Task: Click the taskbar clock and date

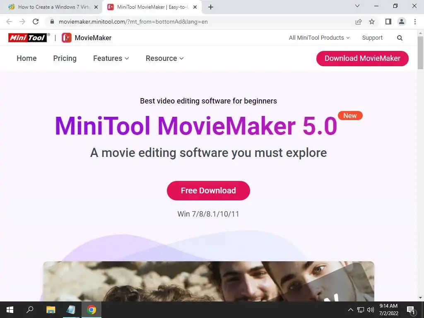Action: click(x=388, y=310)
